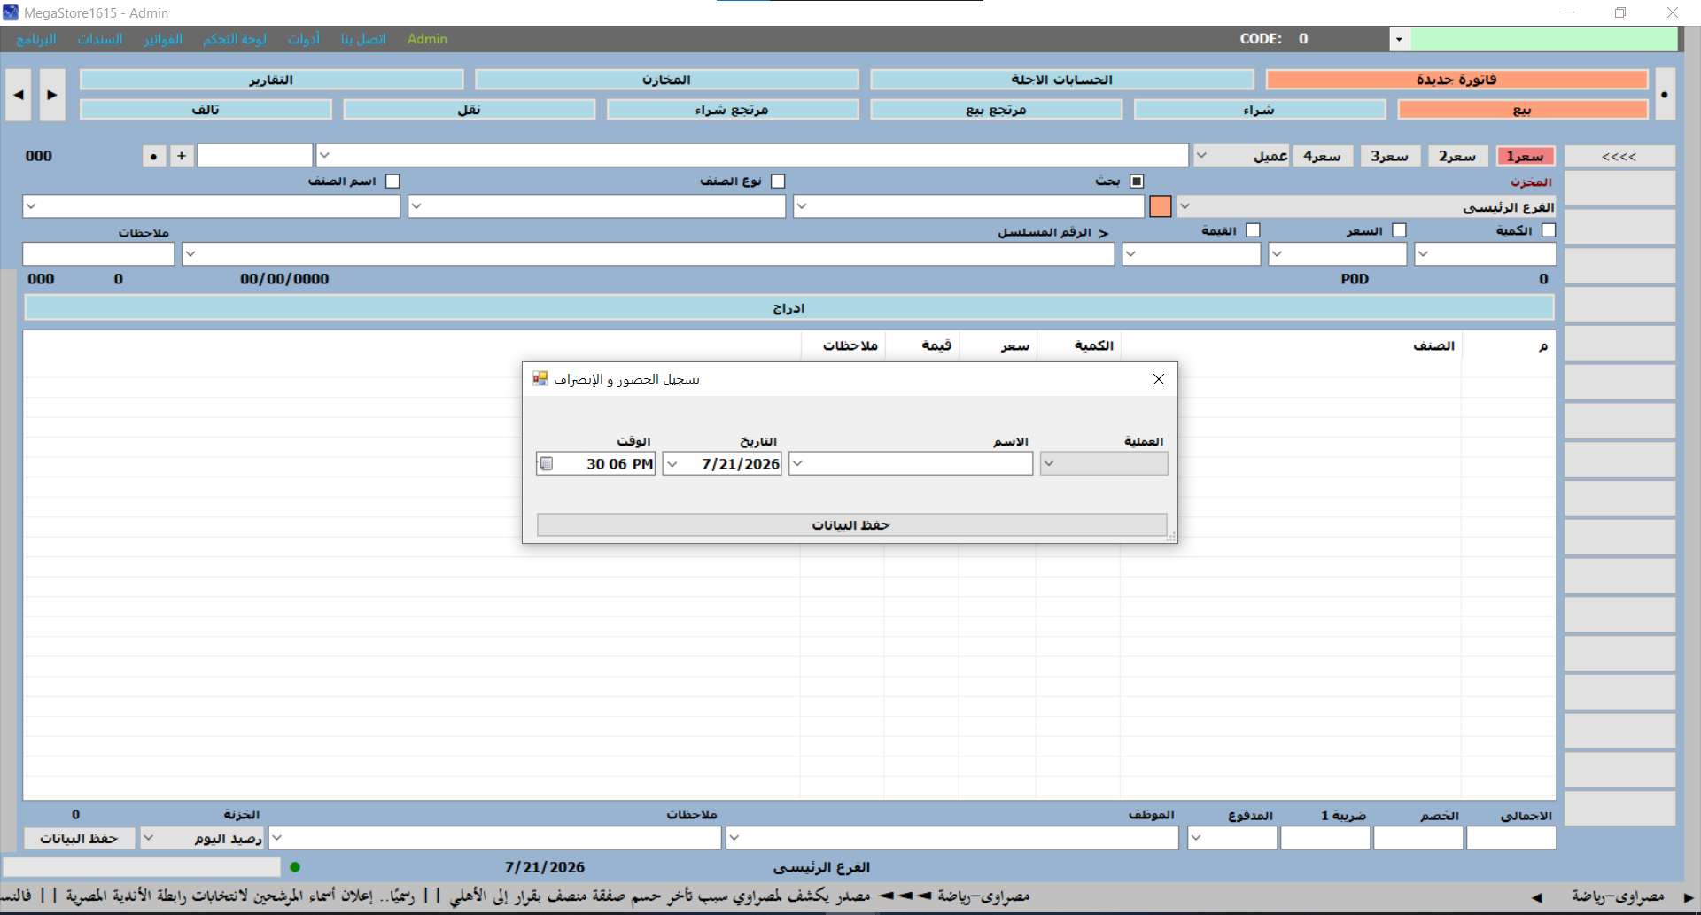This screenshot has width=1701, height=915.
Task: Click the ملاحظات input near top left
Action: click(98, 254)
